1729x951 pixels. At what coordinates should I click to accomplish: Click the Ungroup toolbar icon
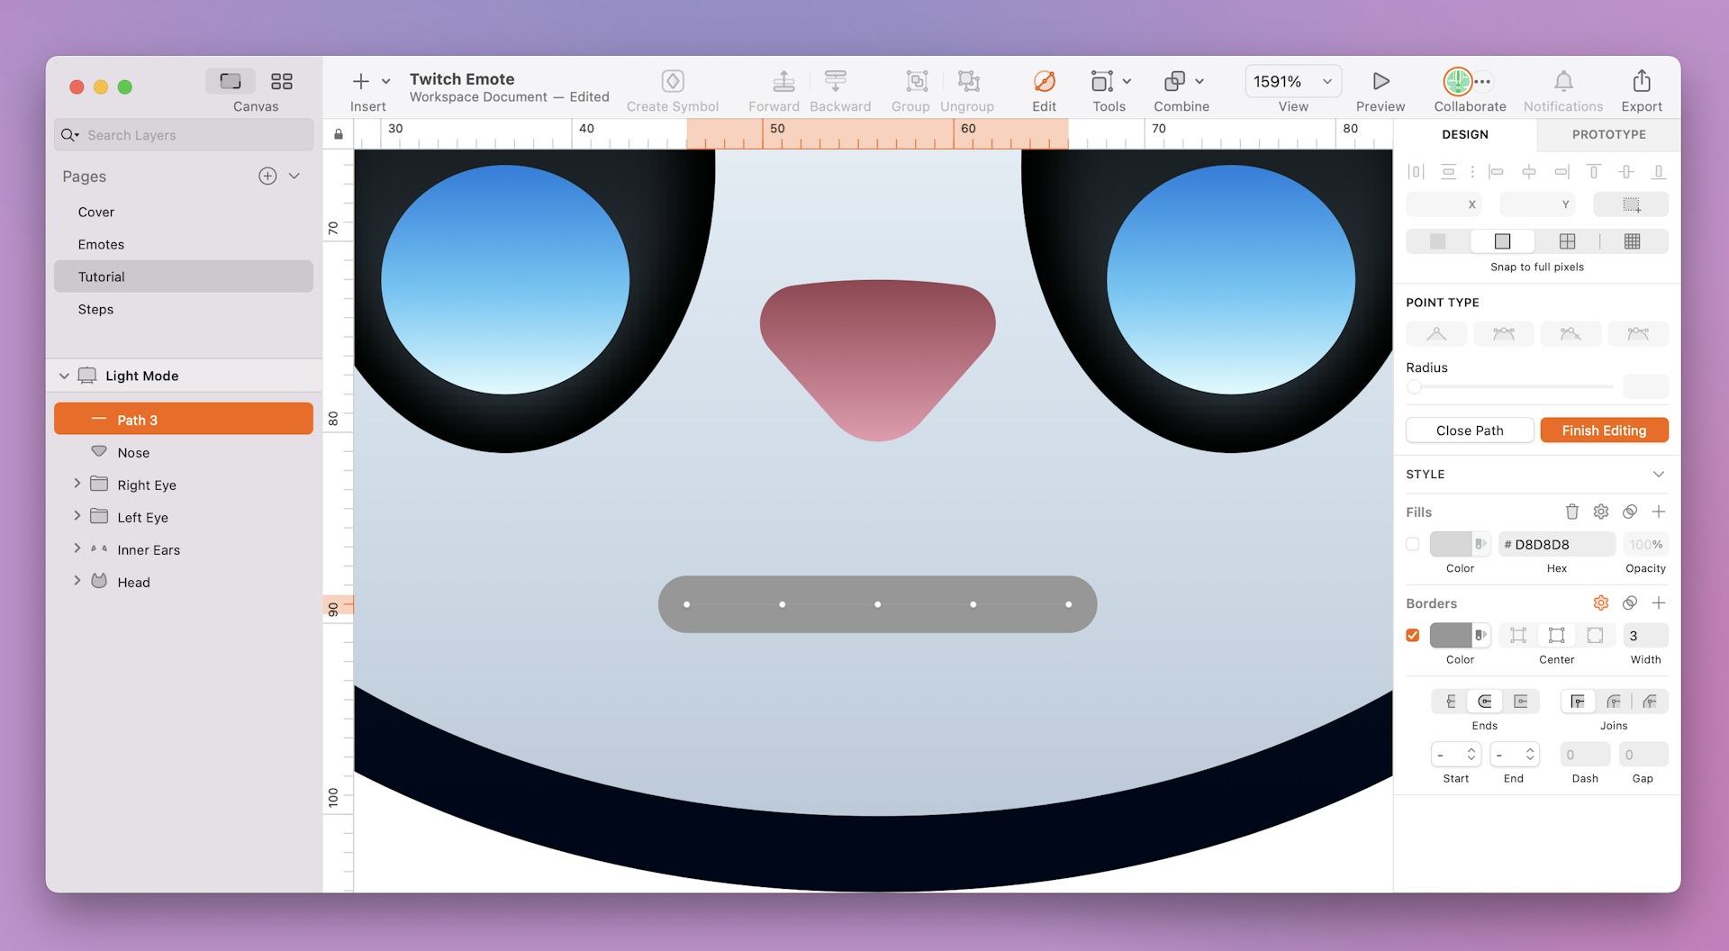(967, 81)
